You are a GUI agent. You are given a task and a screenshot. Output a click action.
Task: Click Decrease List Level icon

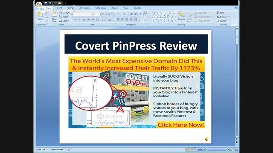pos(131,14)
